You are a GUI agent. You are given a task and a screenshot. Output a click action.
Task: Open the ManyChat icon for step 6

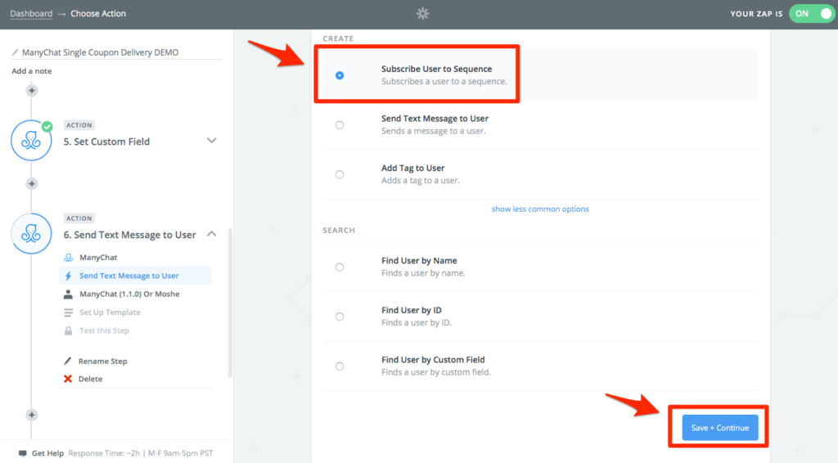coord(31,233)
